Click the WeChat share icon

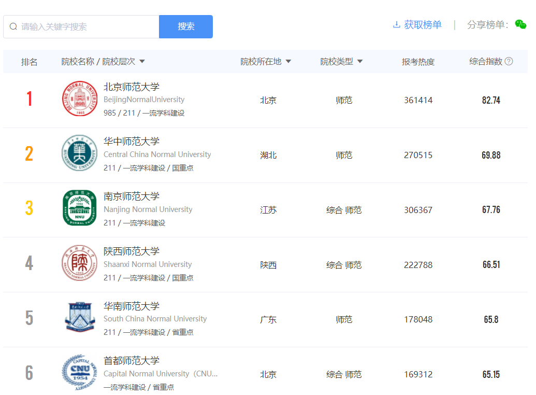(x=520, y=25)
